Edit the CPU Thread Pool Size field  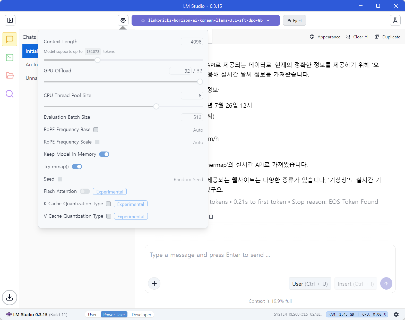tap(192, 96)
